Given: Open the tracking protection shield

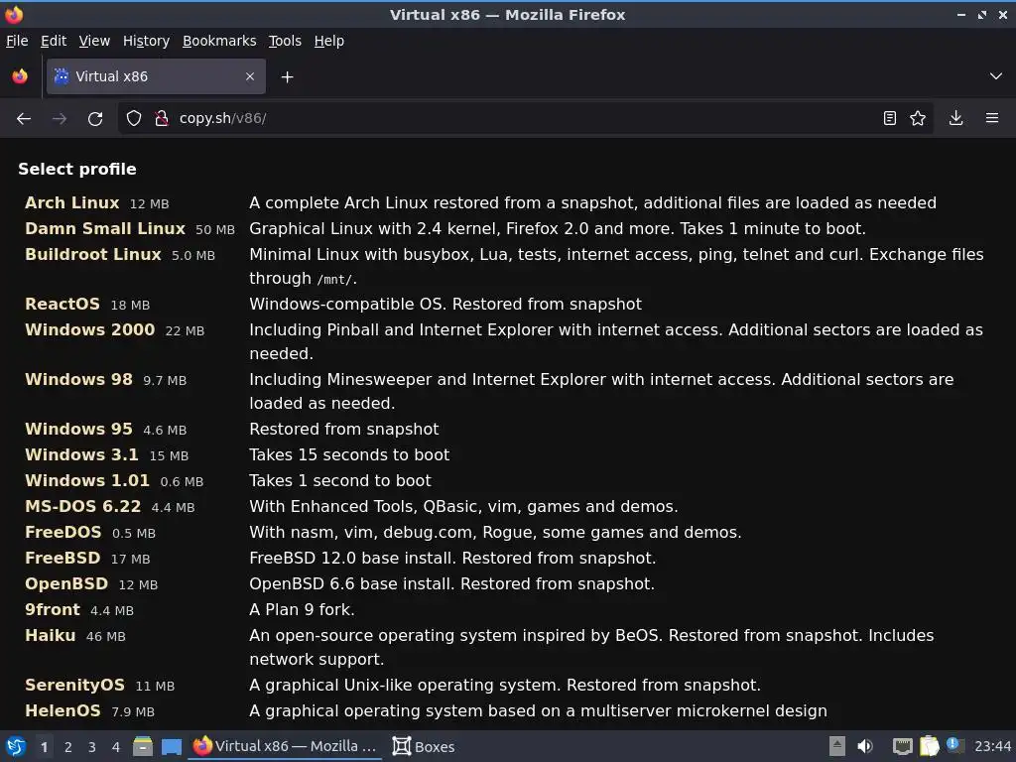Looking at the screenshot, I should click(134, 119).
